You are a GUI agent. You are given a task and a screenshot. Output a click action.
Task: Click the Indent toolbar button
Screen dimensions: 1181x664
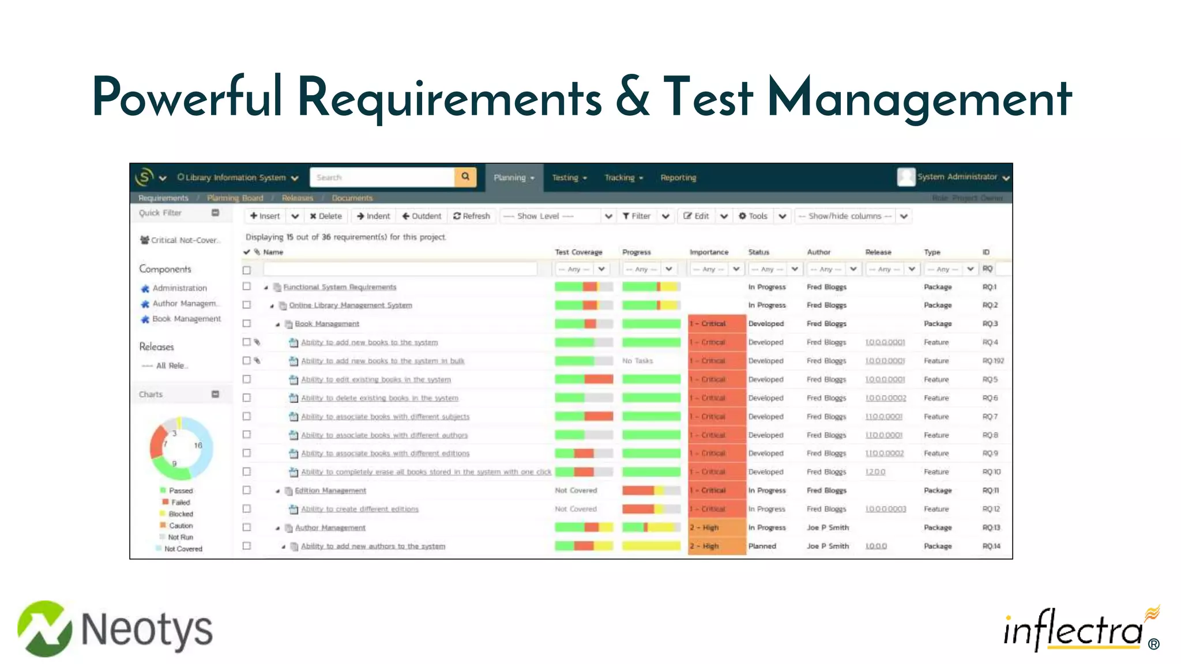tap(373, 216)
